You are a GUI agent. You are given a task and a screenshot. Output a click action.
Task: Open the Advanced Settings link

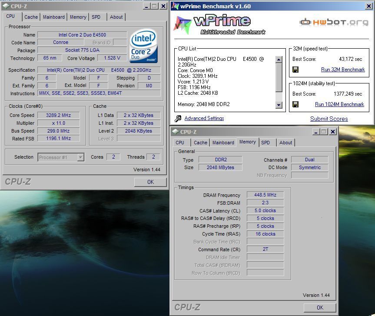204,118
